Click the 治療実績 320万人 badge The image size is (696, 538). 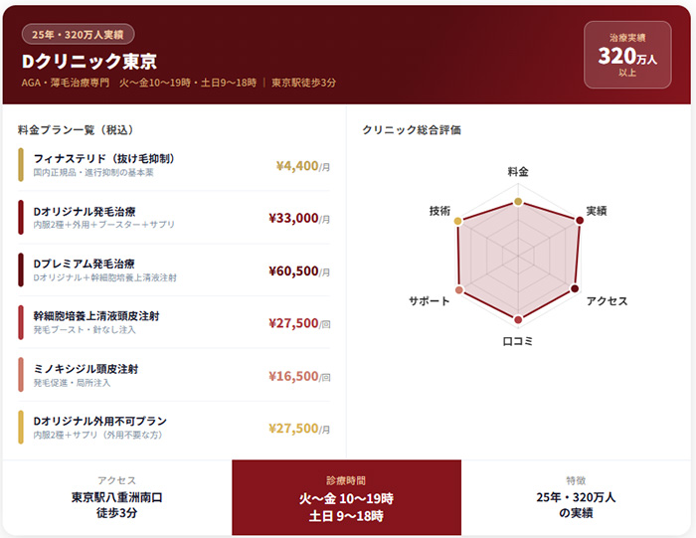pos(627,56)
